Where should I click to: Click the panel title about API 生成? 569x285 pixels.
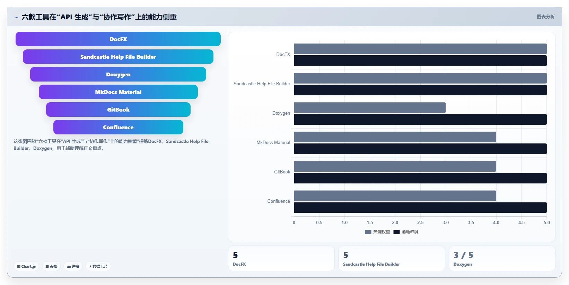[99, 17]
